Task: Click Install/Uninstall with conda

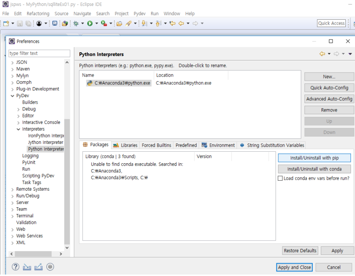Action: click(x=314, y=169)
